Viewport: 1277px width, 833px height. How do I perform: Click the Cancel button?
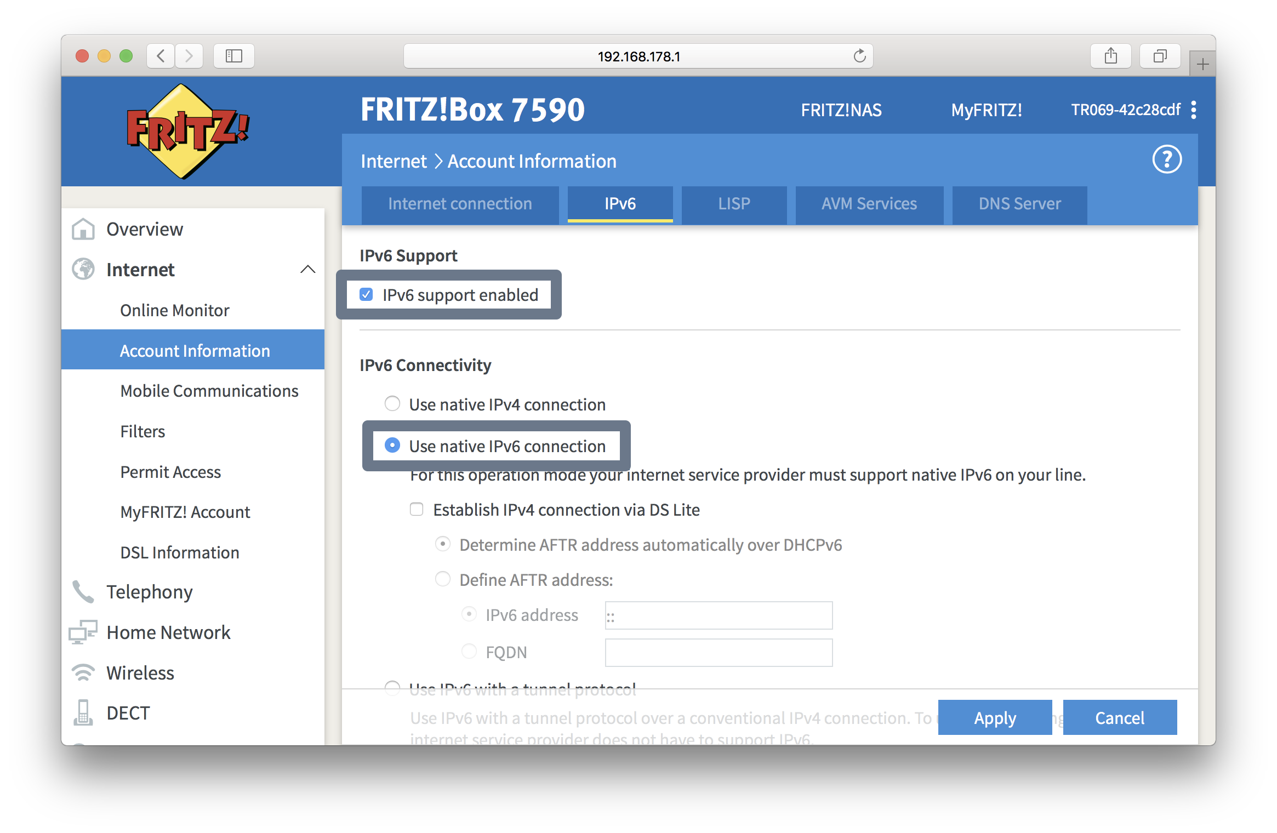pos(1118,717)
